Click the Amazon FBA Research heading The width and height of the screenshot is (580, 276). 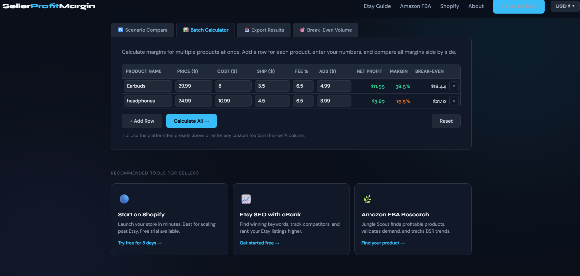pyautogui.click(x=395, y=214)
